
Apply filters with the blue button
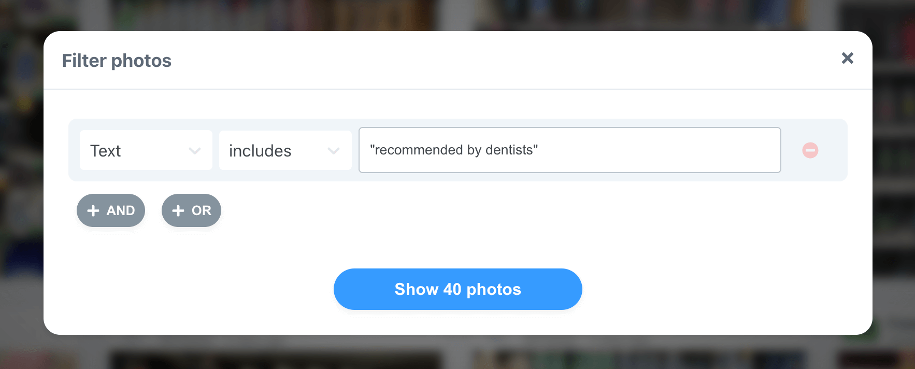(457, 289)
